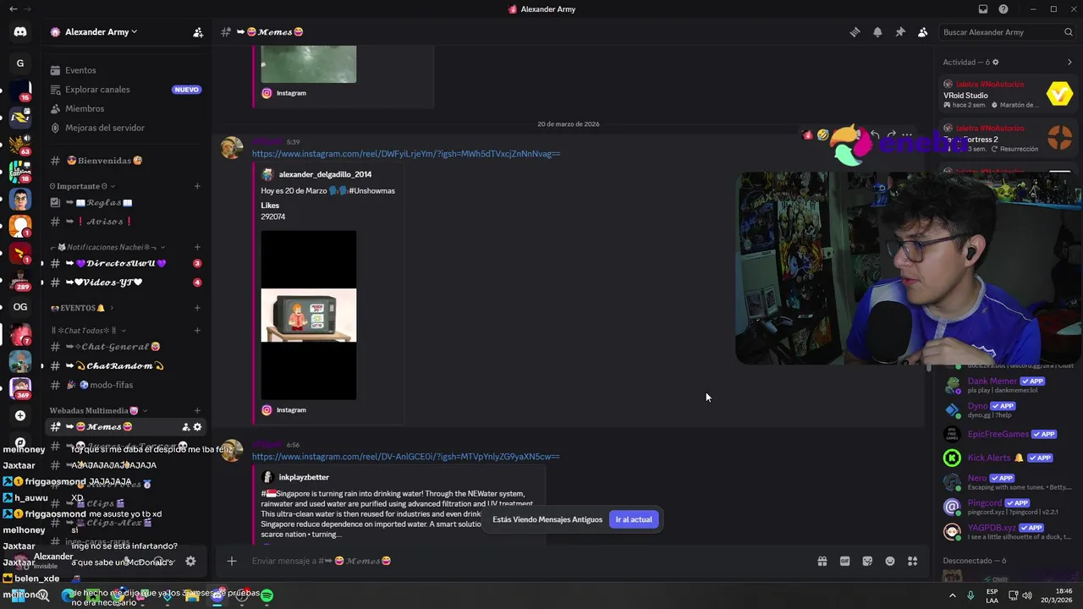Open alexander_delgadillo_2014 embed author link
The width and height of the screenshot is (1083, 609).
(x=325, y=174)
